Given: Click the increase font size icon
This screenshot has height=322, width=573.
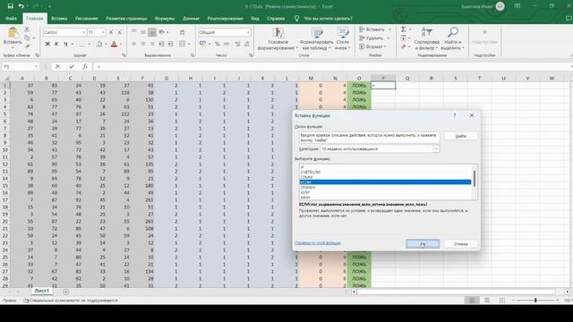Looking at the screenshot, I should click(x=111, y=32).
